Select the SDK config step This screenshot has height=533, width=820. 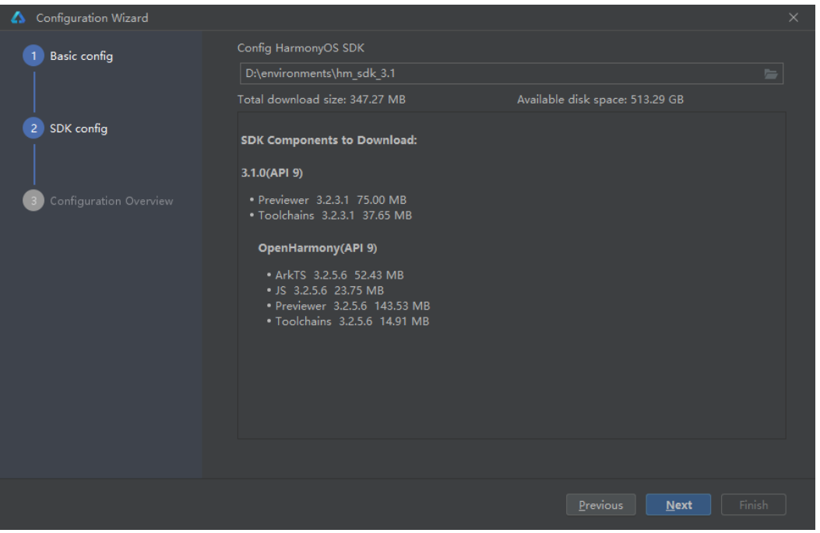pos(79,128)
